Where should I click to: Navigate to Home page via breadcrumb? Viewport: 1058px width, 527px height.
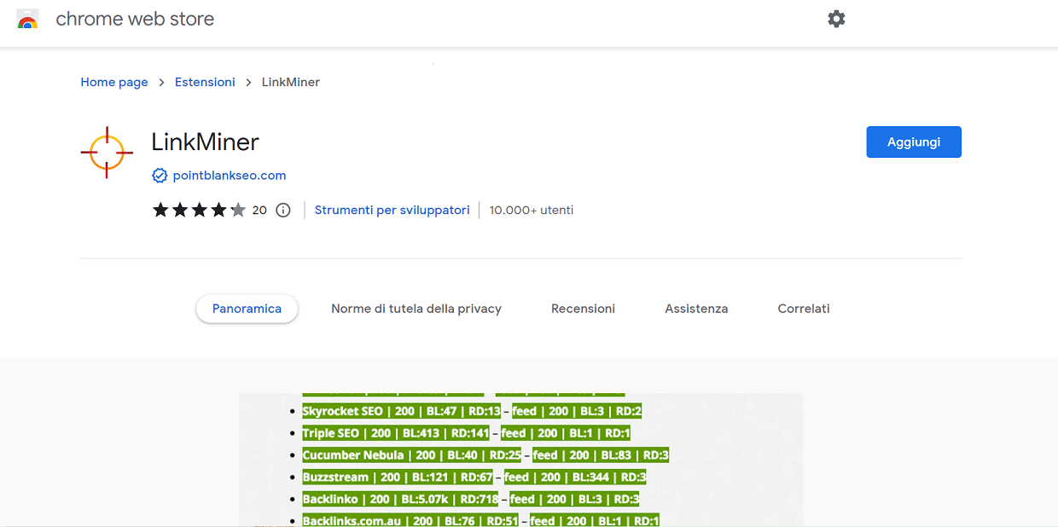coord(113,82)
